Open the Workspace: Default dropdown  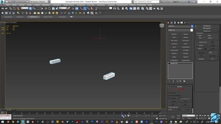tap(39, 2)
